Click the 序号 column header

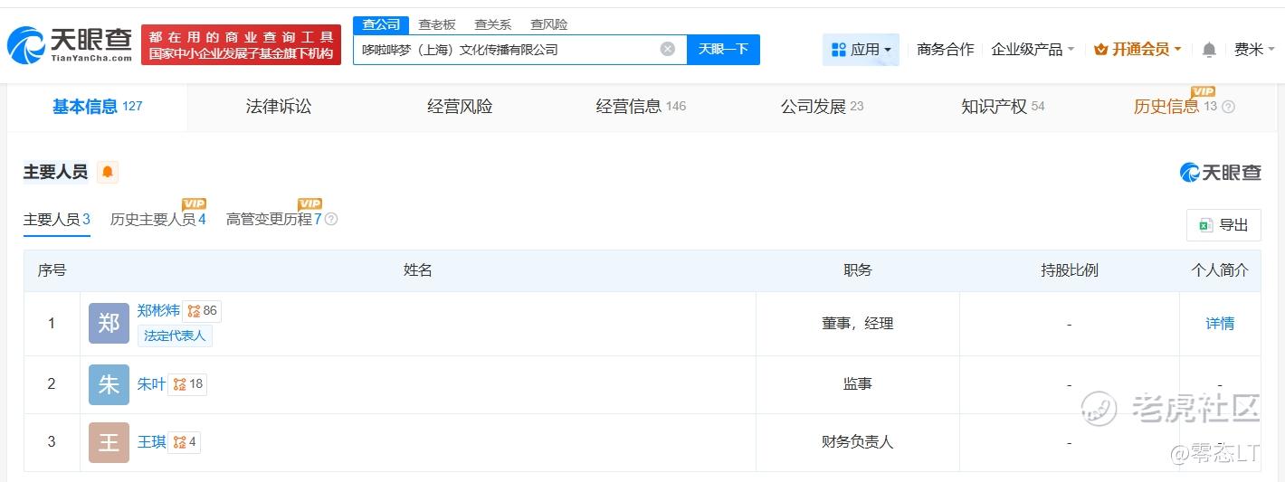pyautogui.click(x=52, y=270)
